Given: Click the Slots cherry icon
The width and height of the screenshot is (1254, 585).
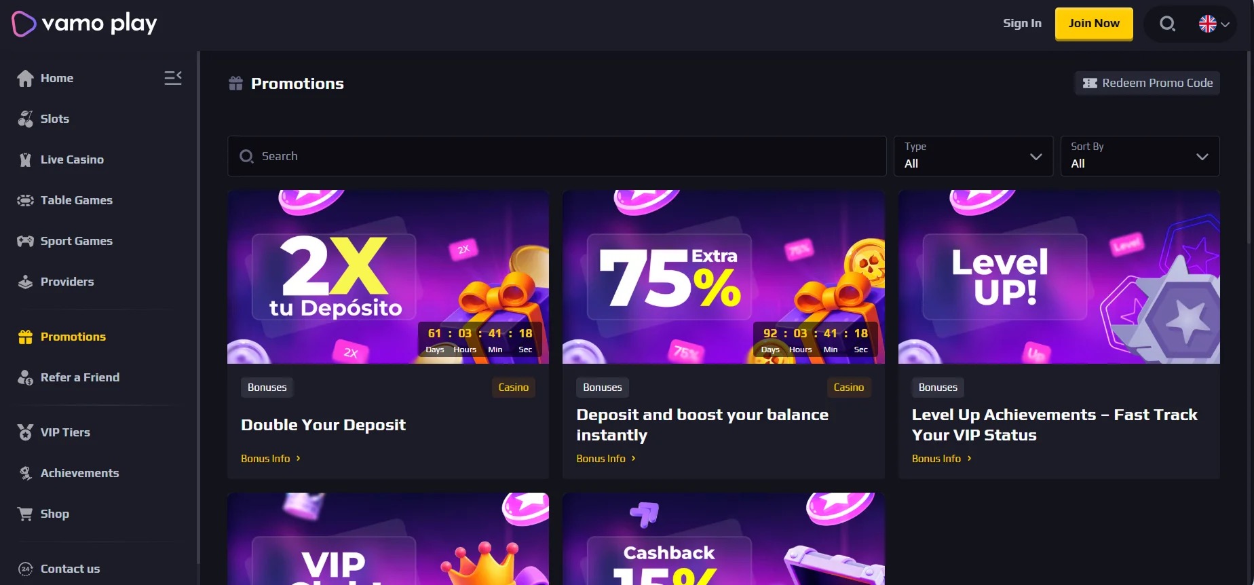Looking at the screenshot, I should pyautogui.click(x=26, y=119).
